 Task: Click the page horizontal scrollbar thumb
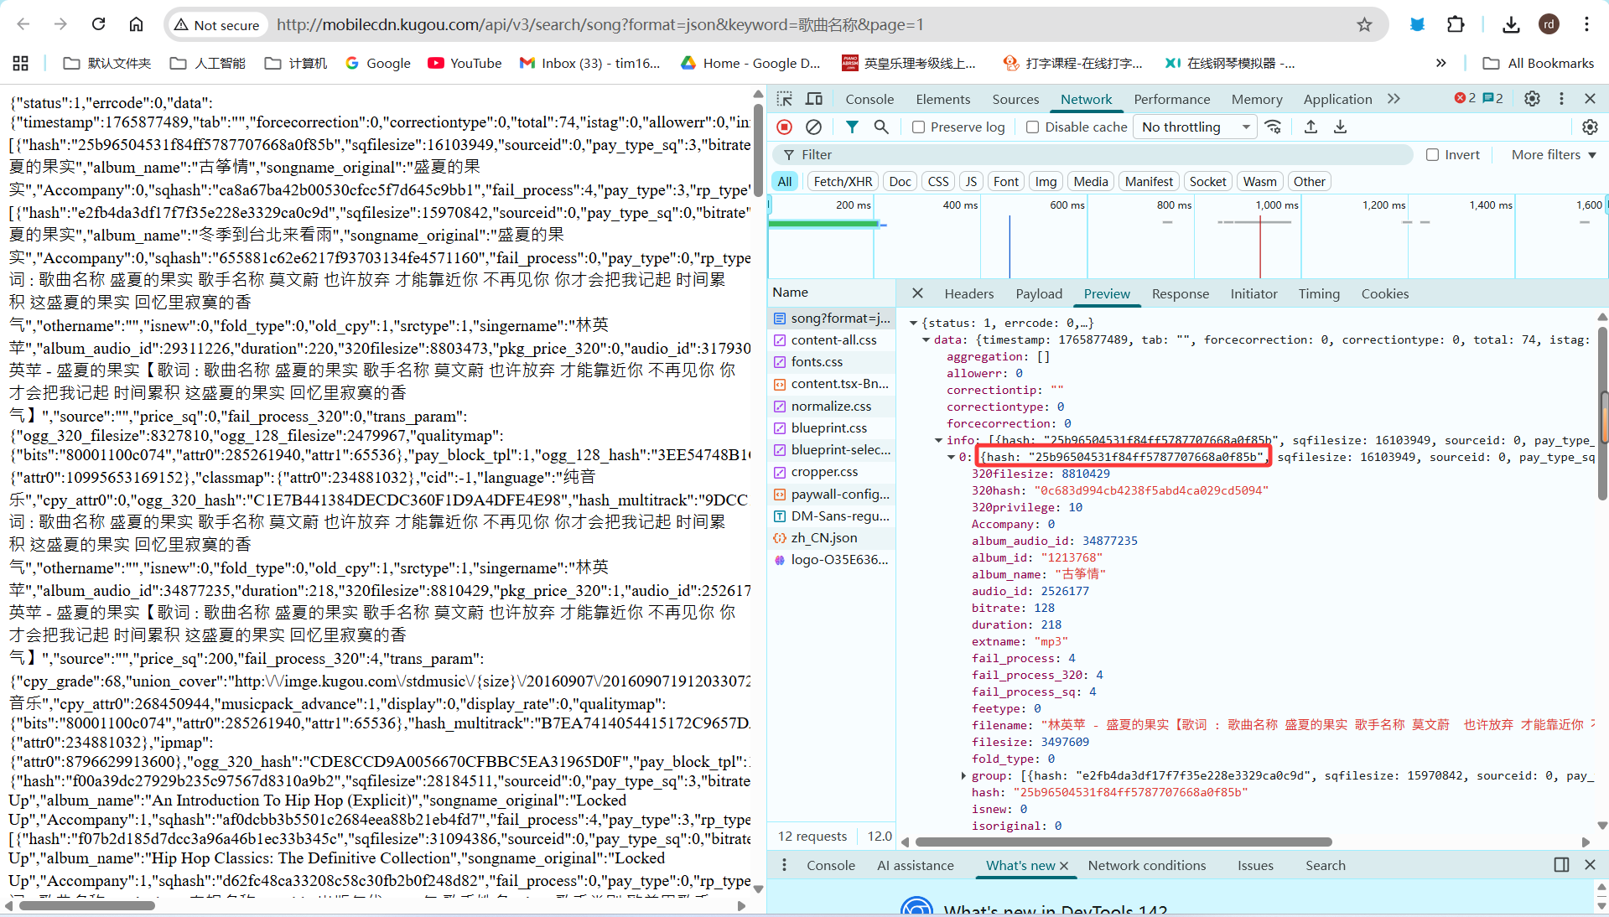(86, 905)
